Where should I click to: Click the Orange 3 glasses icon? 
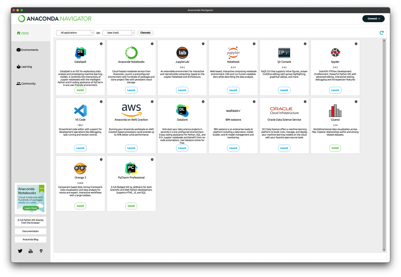(80, 168)
